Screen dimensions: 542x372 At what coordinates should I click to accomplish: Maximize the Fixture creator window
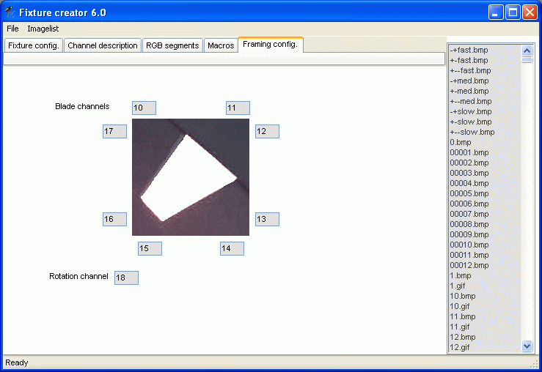(513, 12)
